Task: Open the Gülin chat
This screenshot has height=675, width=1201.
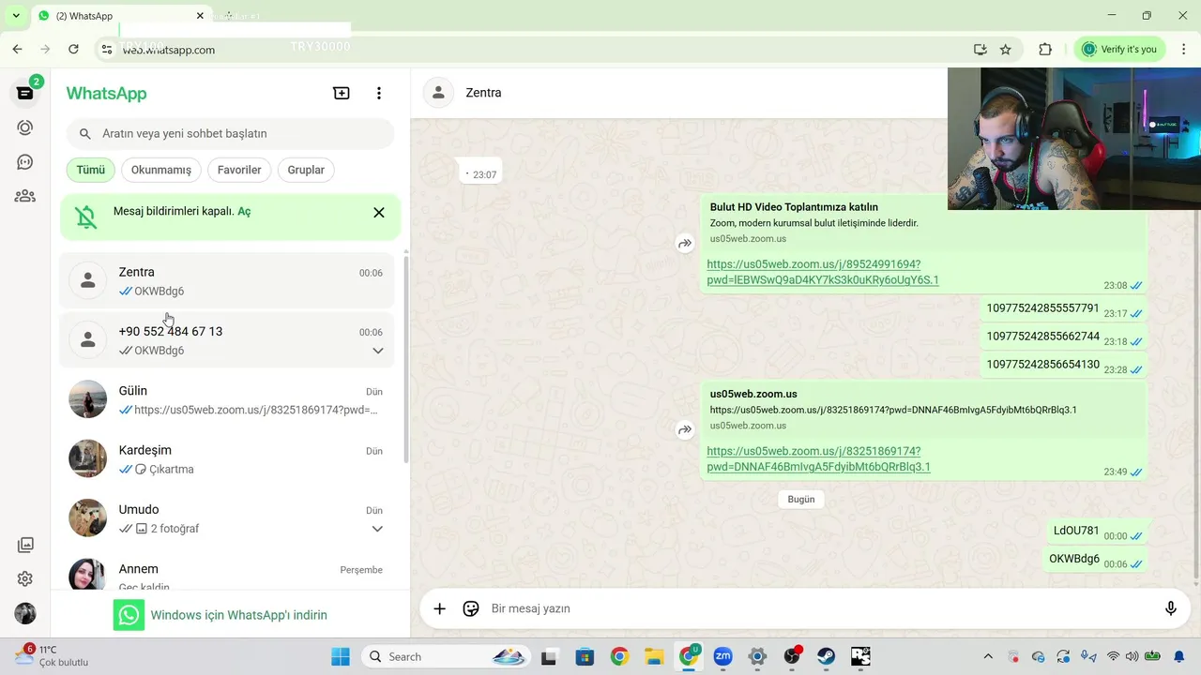Action: 227,399
